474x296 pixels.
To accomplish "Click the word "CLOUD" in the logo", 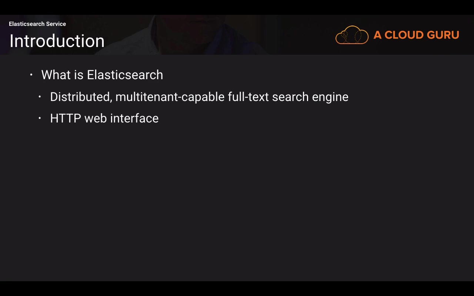I will coord(403,35).
